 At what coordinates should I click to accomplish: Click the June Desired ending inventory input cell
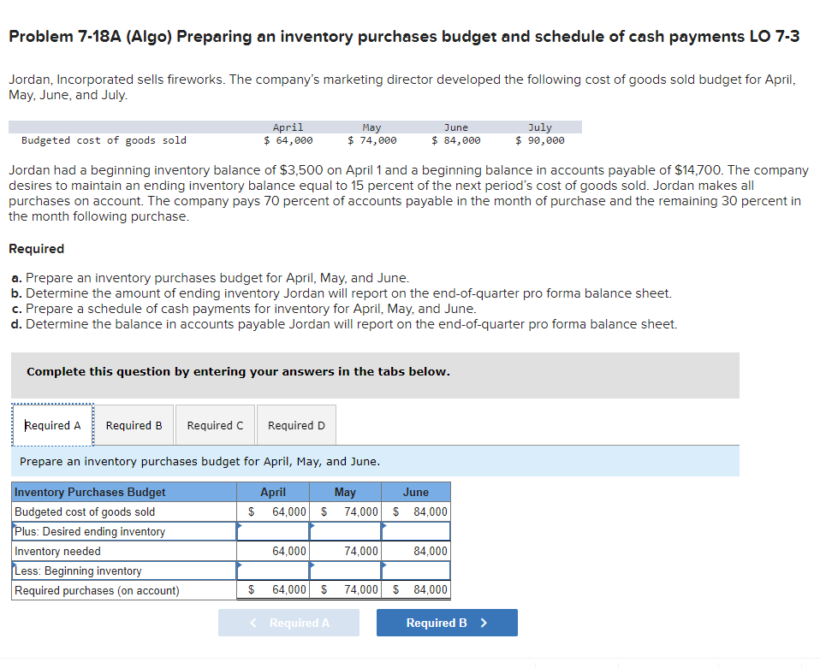pos(416,531)
